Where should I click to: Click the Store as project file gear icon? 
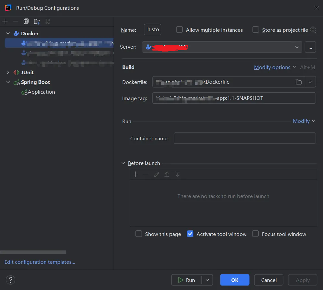point(313,30)
